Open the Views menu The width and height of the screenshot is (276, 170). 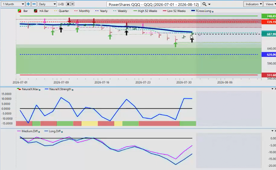pyautogui.click(x=270, y=4)
